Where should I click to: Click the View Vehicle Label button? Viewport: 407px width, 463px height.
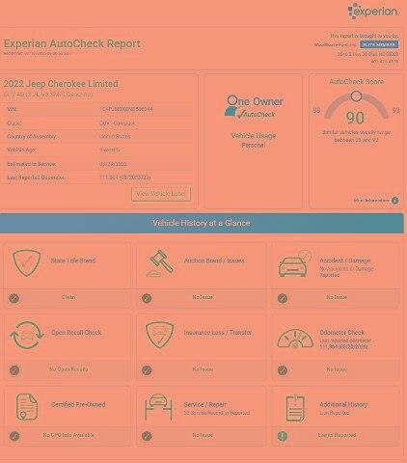pyautogui.click(x=161, y=194)
